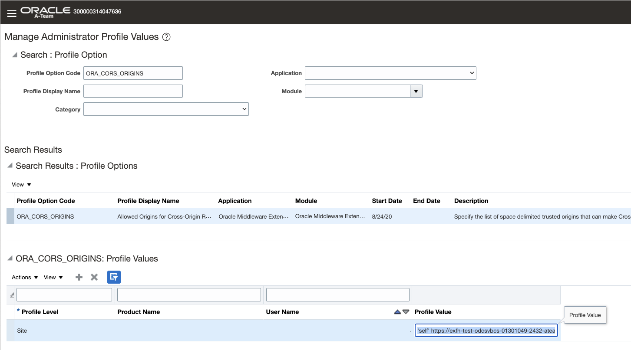
Task: Open the Actions menu
Action: (x=25, y=278)
